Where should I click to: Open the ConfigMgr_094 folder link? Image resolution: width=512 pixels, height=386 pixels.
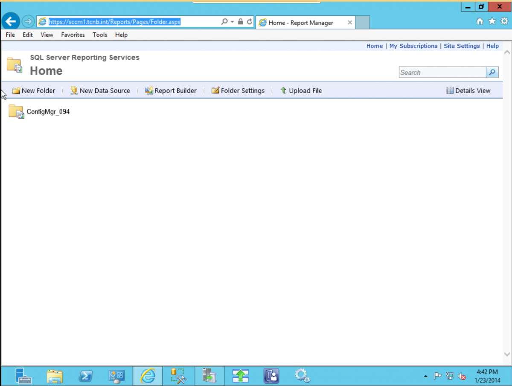click(x=48, y=112)
